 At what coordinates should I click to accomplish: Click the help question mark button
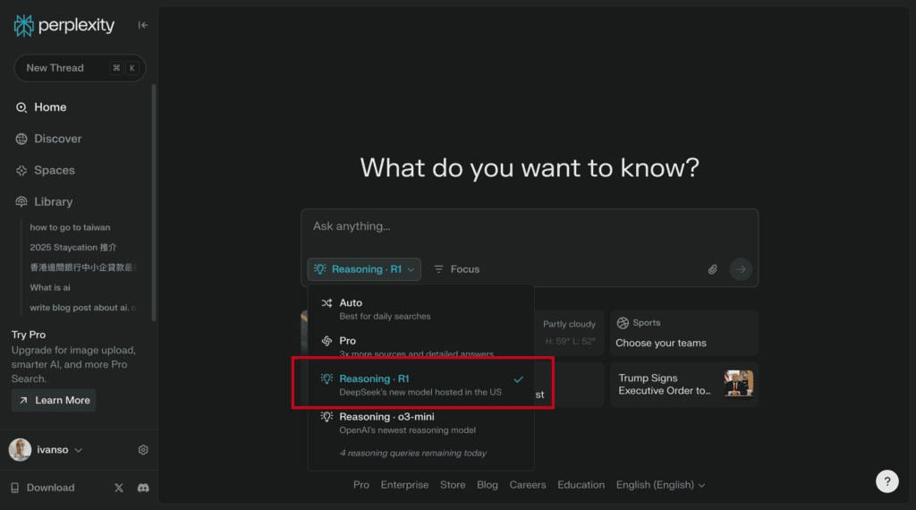[886, 481]
